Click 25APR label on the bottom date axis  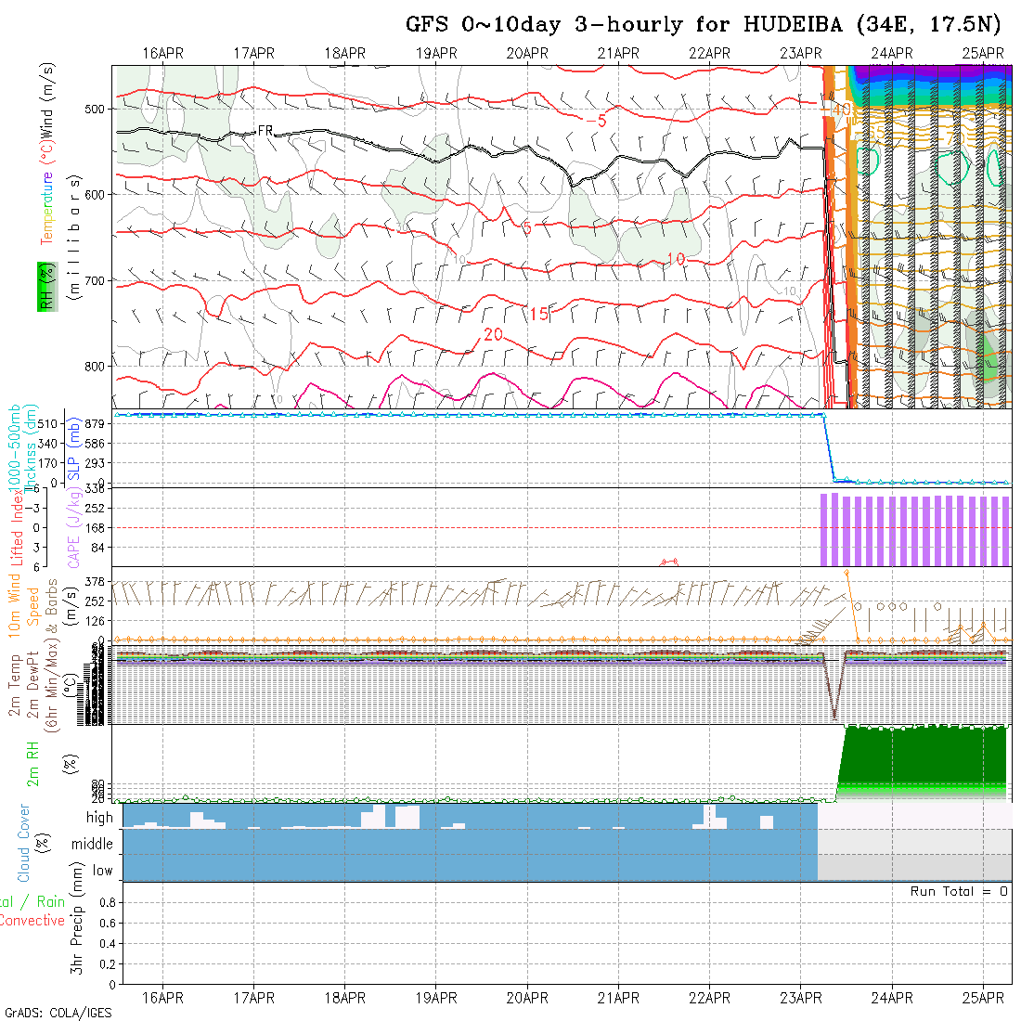tap(983, 998)
